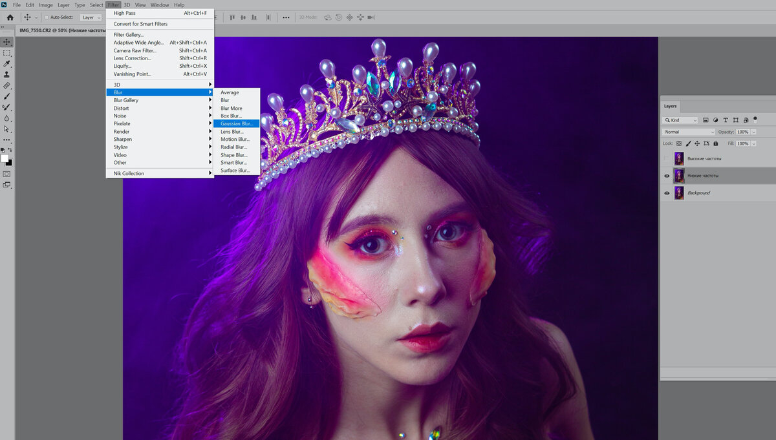
Task: Open the Image menu
Action: [x=46, y=5]
